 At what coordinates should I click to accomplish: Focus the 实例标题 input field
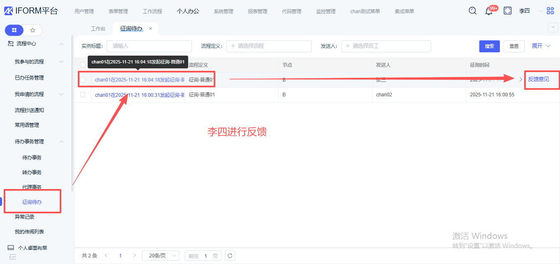tap(149, 46)
